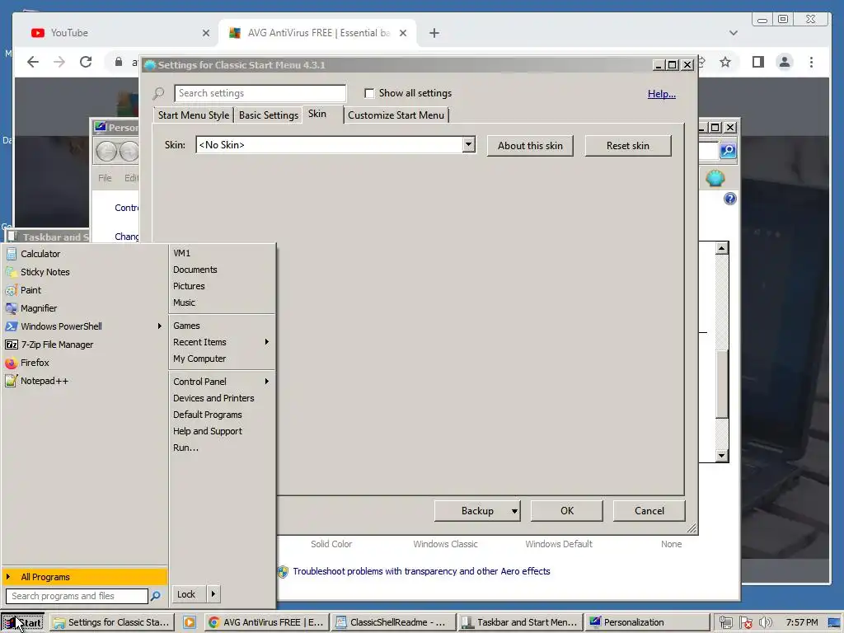Open Default Programs entry
844x633 pixels.
coord(222,415)
